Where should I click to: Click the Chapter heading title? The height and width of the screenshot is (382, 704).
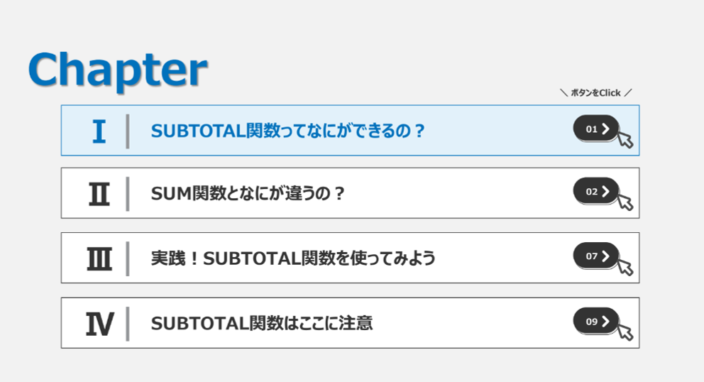118,70
